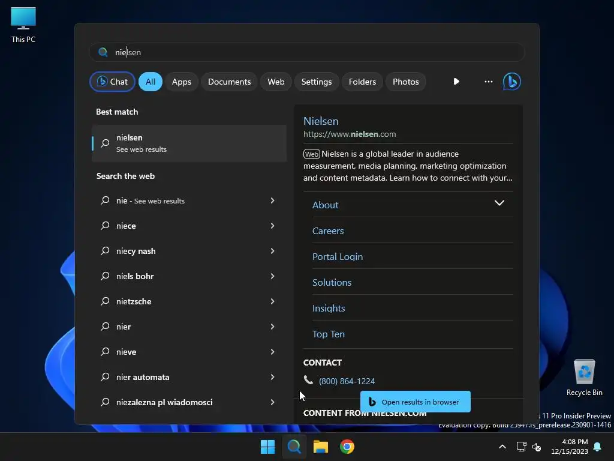Select the niece search suggestion
The width and height of the screenshot is (614, 461).
126,226
